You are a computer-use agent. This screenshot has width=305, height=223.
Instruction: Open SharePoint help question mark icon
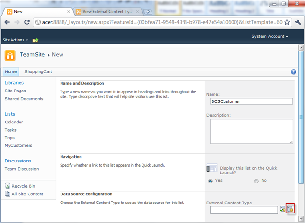click(294, 72)
